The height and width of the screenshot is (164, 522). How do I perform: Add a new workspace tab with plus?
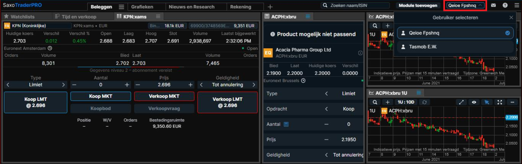pyautogui.click(x=270, y=7)
